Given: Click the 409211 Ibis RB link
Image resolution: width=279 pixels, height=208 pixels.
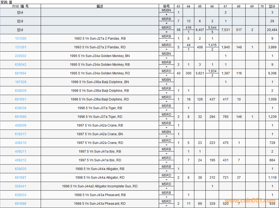Looking at the screenshot, I should click(21, 152).
